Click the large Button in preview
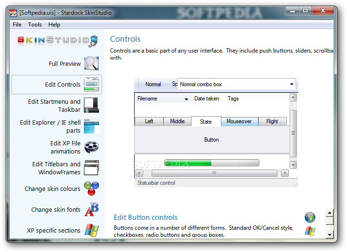 [212, 140]
